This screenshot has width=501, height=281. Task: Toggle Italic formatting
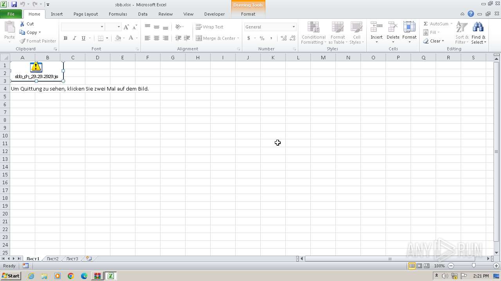74,38
